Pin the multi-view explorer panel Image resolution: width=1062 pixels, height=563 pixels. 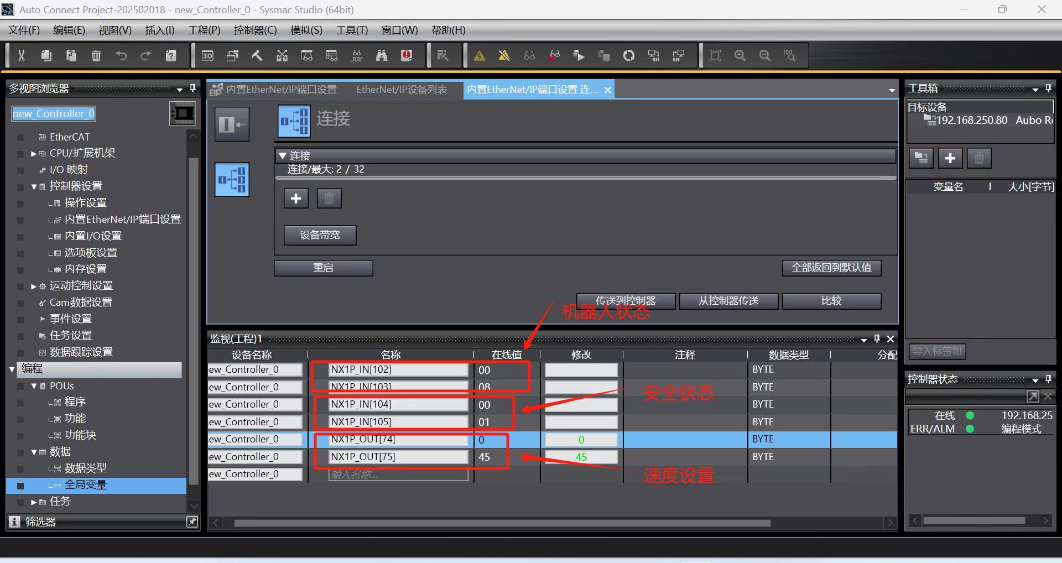[192, 88]
